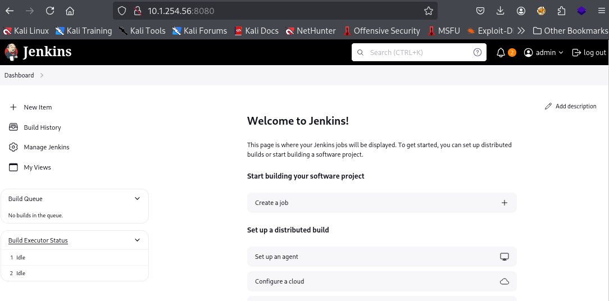Collapse the Build Queue panel
609x301 pixels.
(x=138, y=198)
